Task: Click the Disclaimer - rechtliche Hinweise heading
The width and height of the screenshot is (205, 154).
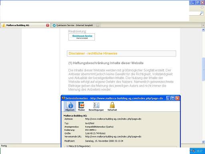Action: tap(93, 53)
